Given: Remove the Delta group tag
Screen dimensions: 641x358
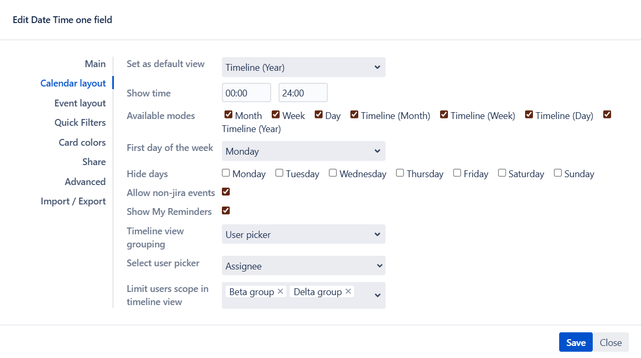Looking at the screenshot, I should pyautogui.click(x=348, y=291).
